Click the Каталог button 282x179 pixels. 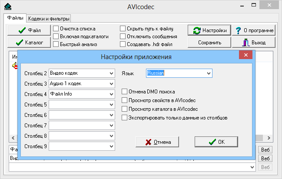29,43
